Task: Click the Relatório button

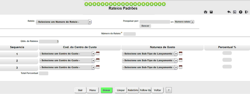Action: tap(133, 90)
